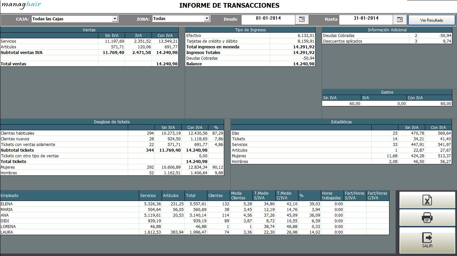Image resolution: width=457 pixels, height=256 pixels.
Task: Click the Efectivo amount 6.132,01
Action: pyautogui.click(x=306, y=35)
